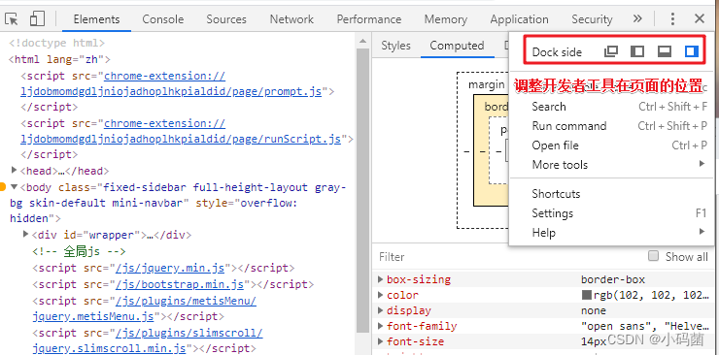Expand the color computed property
Viewport: 719px width, 355px height.
381,295
